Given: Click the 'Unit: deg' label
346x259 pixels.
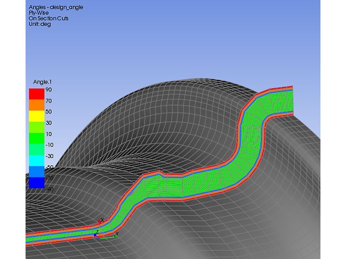Looking at the screenshot, I should (40, 24).
